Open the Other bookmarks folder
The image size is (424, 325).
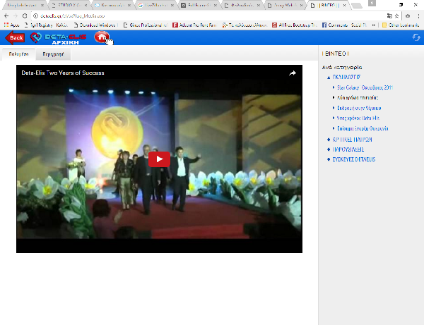(x=400, y=25)
